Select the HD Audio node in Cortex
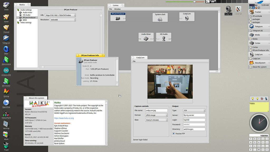 (163, 37)
